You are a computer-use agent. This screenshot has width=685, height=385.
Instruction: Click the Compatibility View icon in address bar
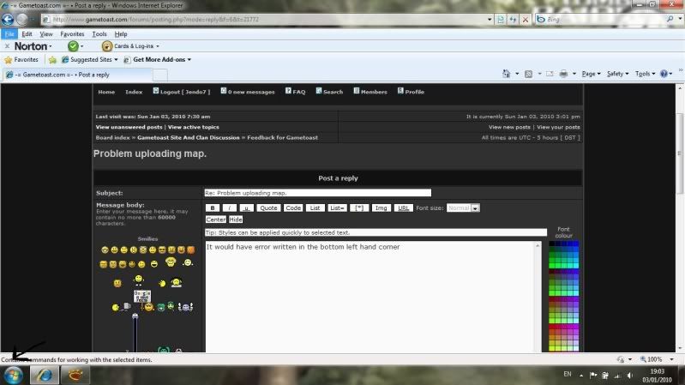tap(501, 19)
